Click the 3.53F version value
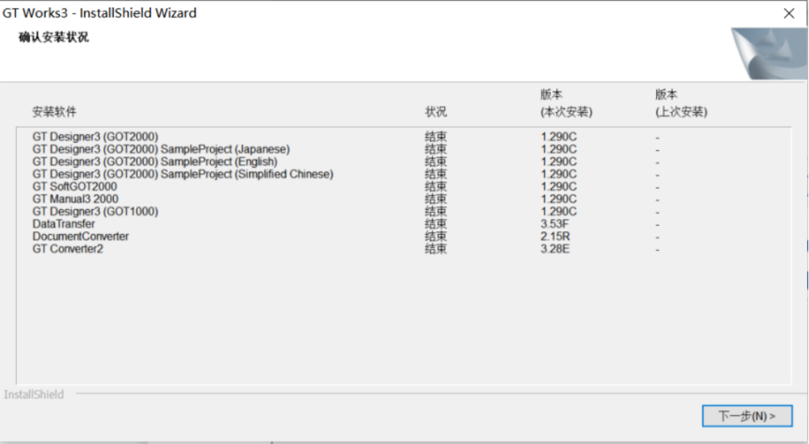The height and width of the screenshot is (444, 809). coord(555,224)
